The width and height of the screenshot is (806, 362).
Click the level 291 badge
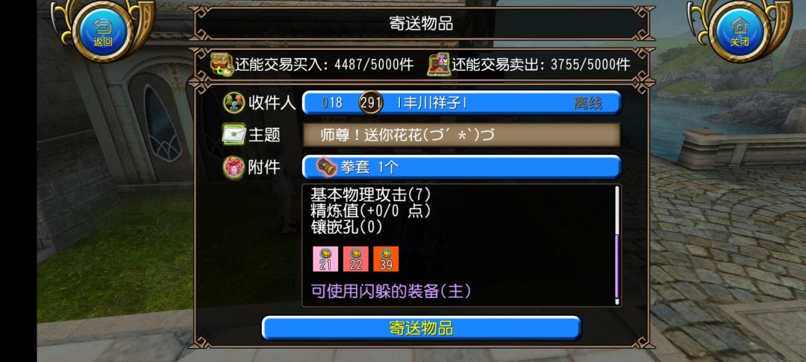click(371, 103)
